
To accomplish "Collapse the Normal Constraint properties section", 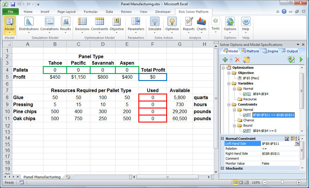I will 222,139.
